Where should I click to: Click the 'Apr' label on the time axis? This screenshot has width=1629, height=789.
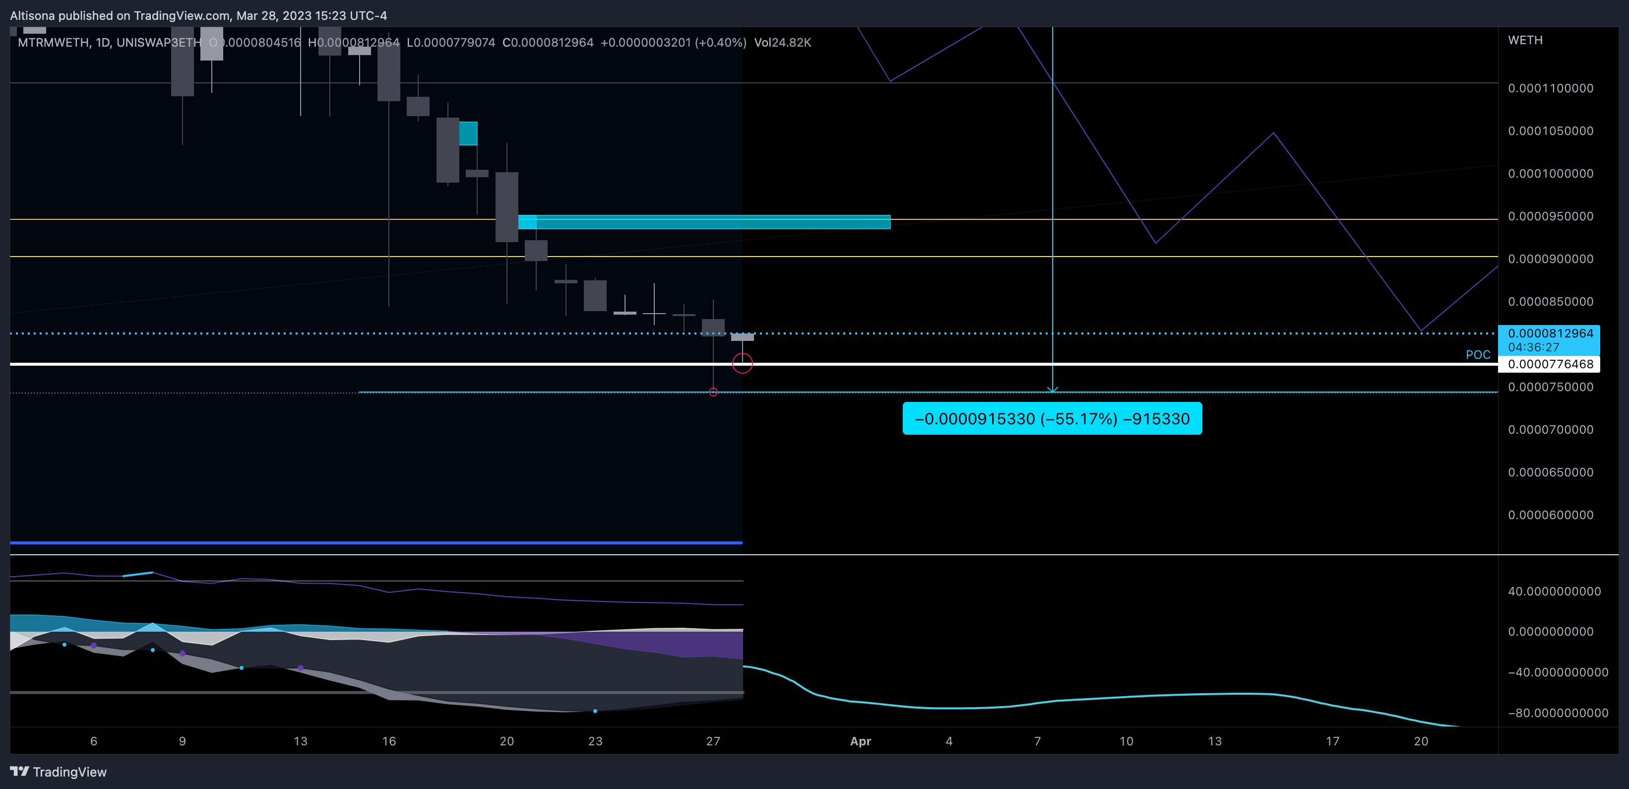tap(861, 741)
